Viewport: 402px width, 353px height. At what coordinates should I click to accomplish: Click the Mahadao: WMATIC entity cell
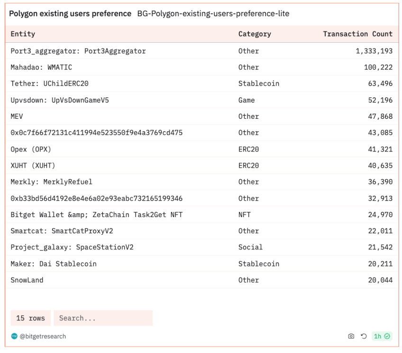click(x=41, y=67)
